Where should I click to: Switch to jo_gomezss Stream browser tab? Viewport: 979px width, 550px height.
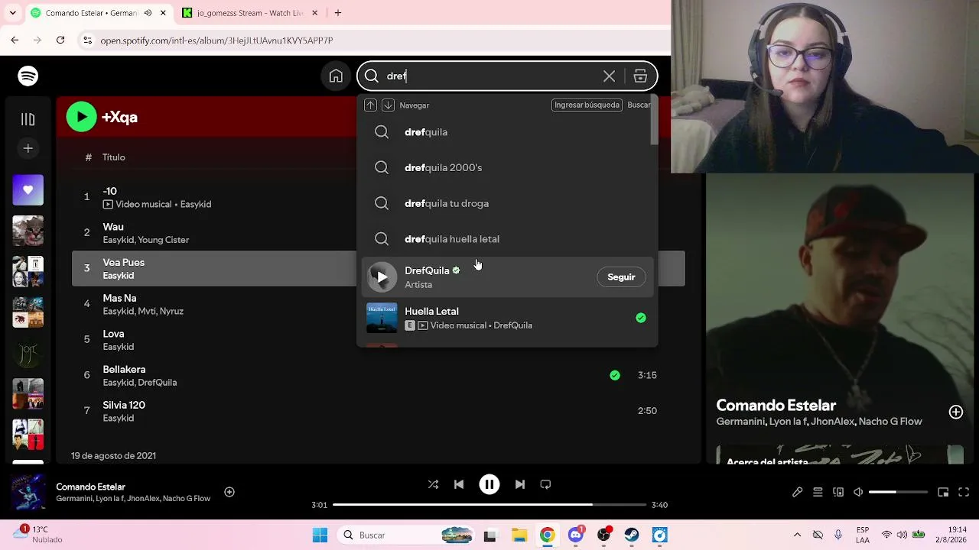point(251,13)
